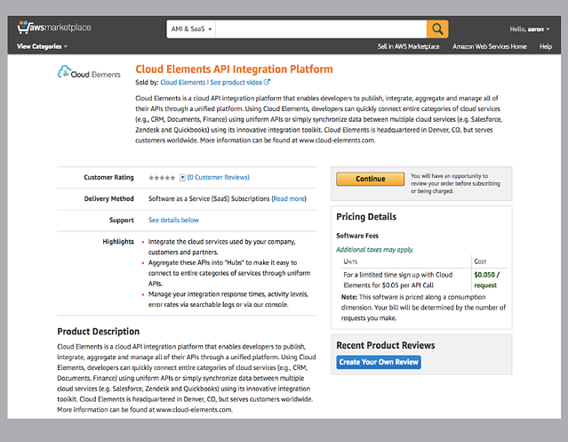Screen dimensions: 568x442
Task: Expand the View Categories menu
Action: point(41,46)
